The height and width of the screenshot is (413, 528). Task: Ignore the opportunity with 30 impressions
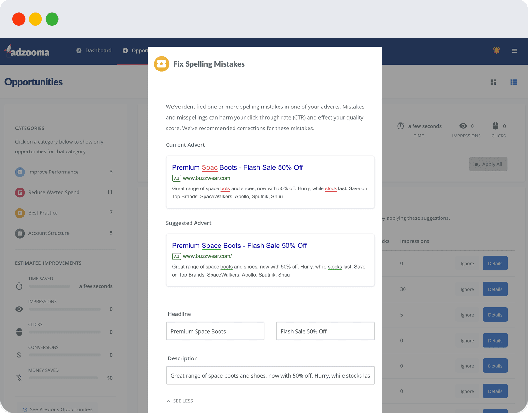click(467, 289)
